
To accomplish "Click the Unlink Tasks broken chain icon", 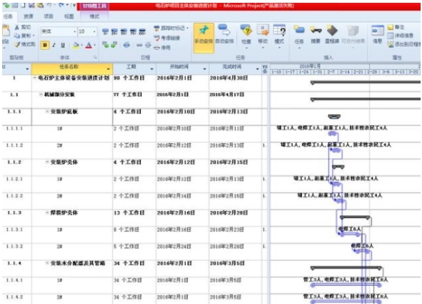I will point(148,45).
